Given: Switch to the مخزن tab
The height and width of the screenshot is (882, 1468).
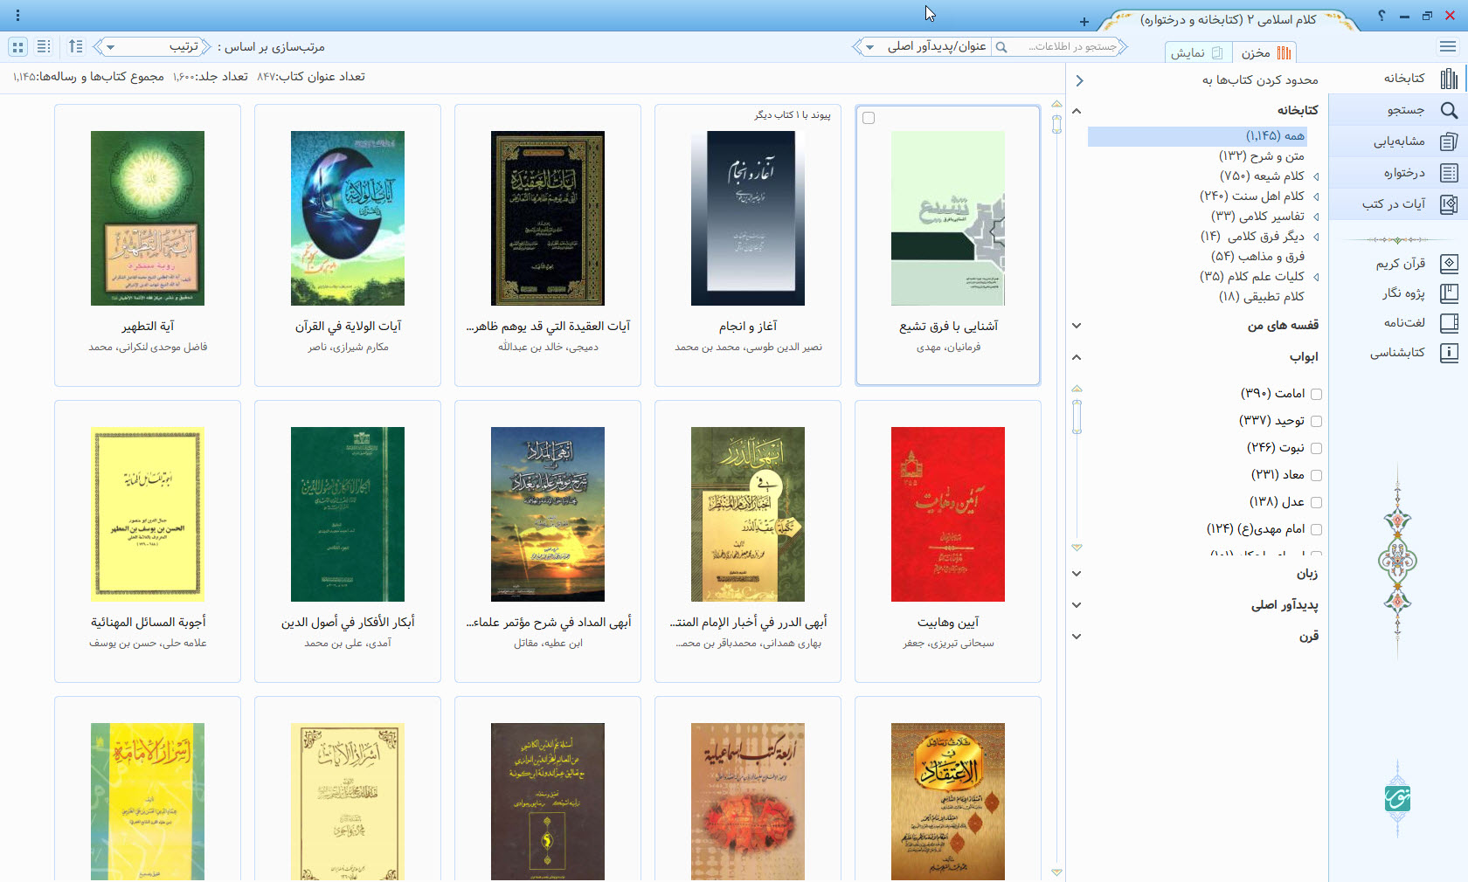Looking at the screenshot, I should click(1265, 53).
